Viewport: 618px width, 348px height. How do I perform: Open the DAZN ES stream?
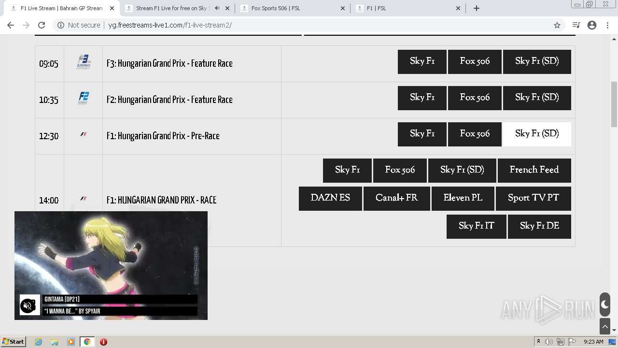[x=330, y=199]
